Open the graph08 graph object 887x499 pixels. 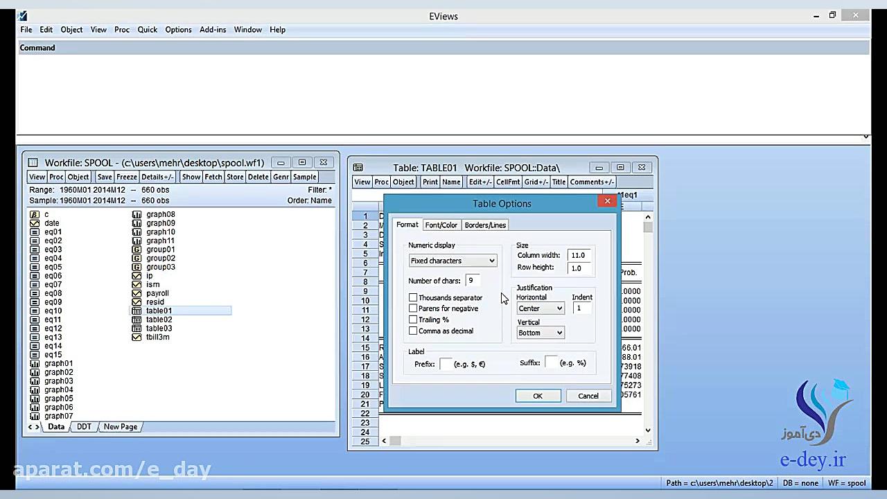160,214
